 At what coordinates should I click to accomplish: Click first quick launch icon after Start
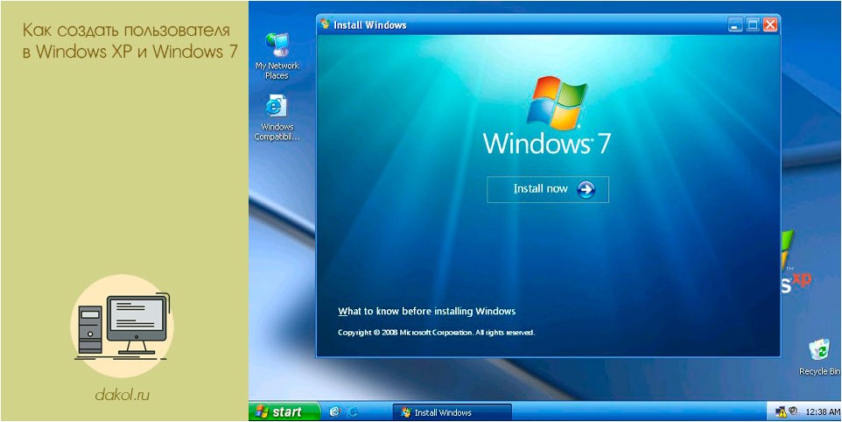click(x=335, y=411)
